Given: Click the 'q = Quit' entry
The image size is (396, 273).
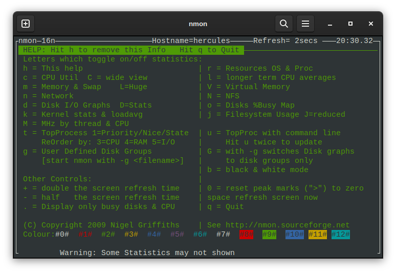Looking at the screenshot, I should (x=226, y=207).
